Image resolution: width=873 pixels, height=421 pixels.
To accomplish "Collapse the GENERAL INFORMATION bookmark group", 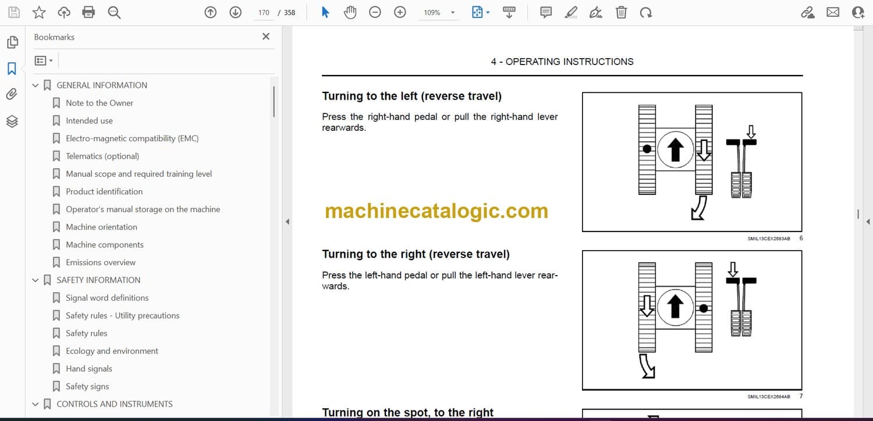I will pyautogui.click(x=36, y=85).
